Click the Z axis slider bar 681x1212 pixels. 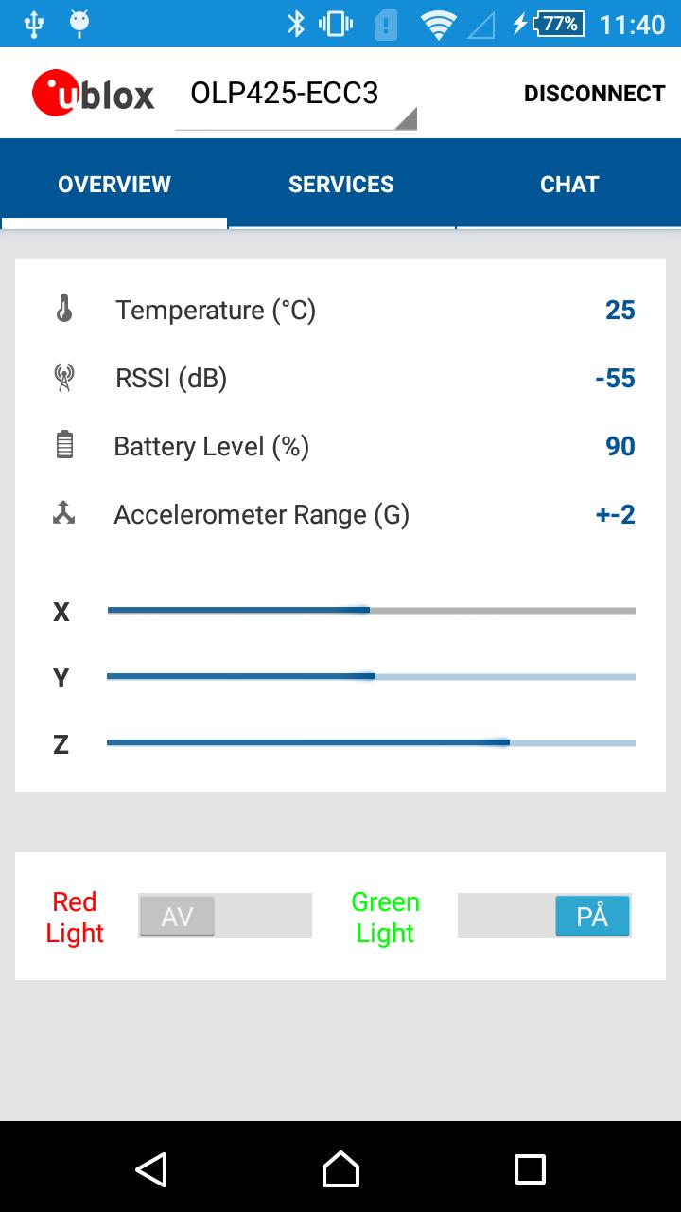pos(371,743)
